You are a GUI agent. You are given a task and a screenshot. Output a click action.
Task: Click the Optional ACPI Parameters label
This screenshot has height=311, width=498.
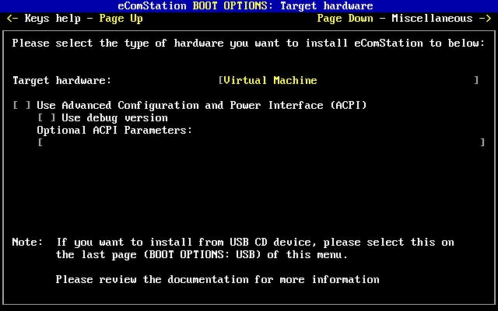(114, 130)
